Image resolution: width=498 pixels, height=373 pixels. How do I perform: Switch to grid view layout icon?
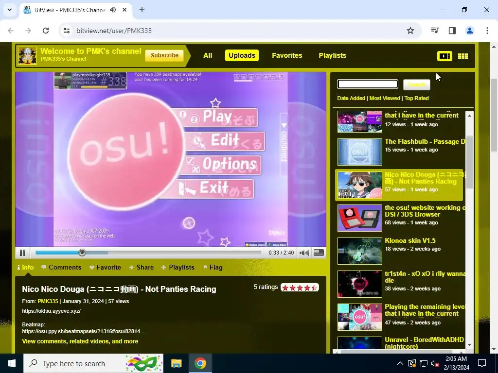tap(463, 56)
